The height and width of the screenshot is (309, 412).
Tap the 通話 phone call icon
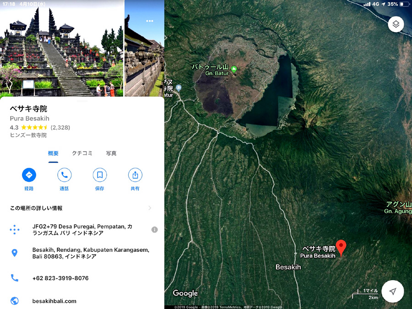coord(65,175)
